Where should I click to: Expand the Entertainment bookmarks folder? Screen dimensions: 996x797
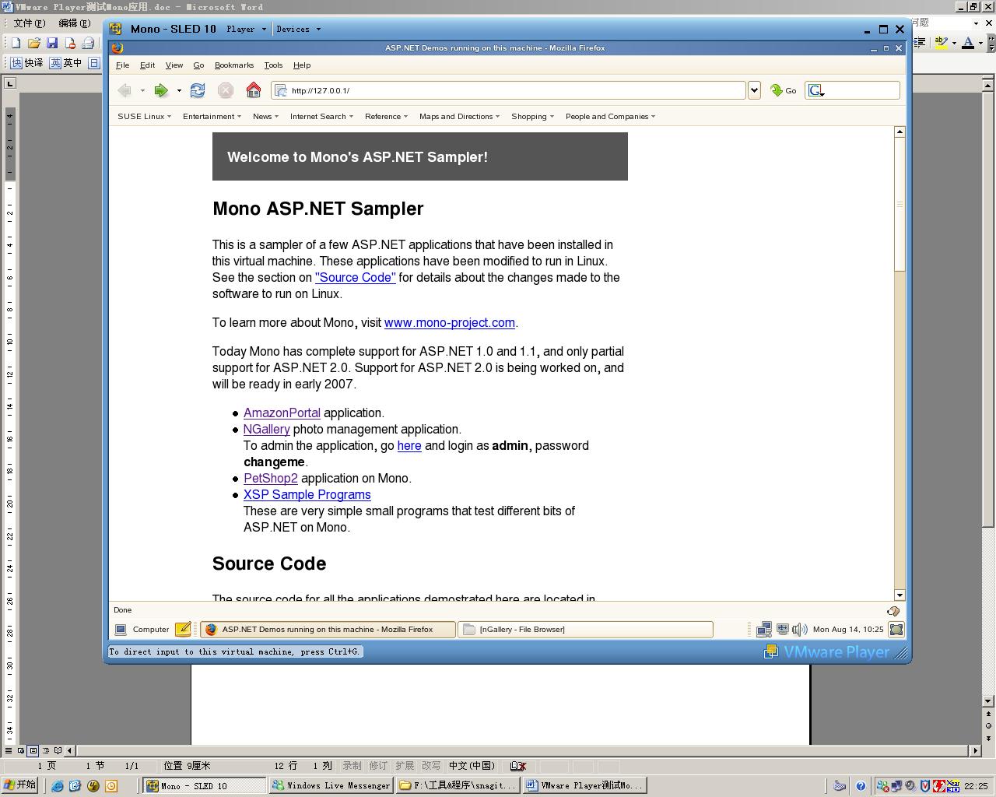pyautogui.click(x=212, y=117)
